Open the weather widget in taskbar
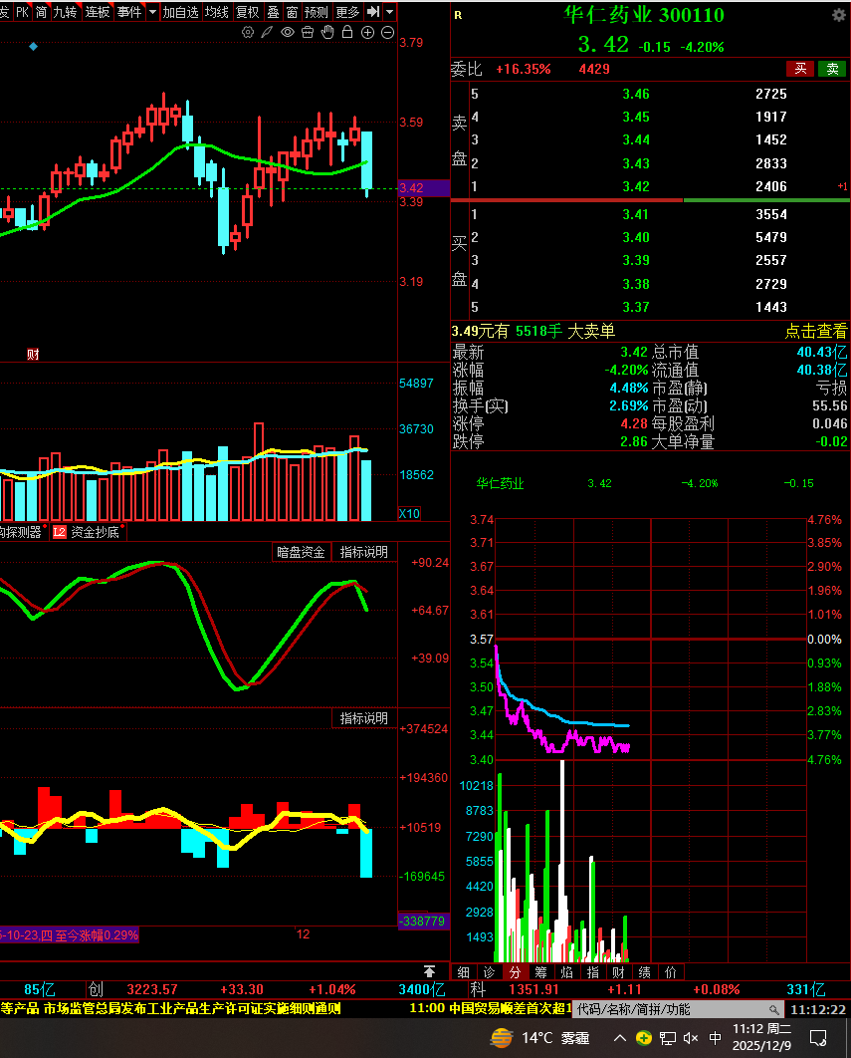The width and height of the screenshot is (851, 1058). click(x=539, y=1038)
